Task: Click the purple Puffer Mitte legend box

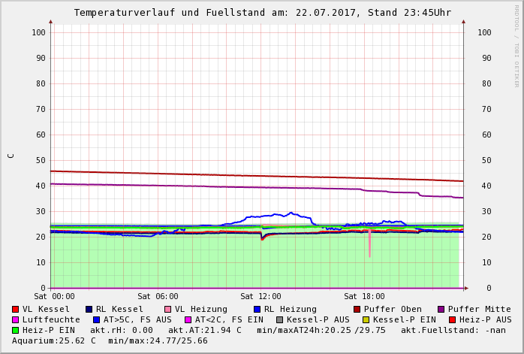Action: [x=441, y=310]
